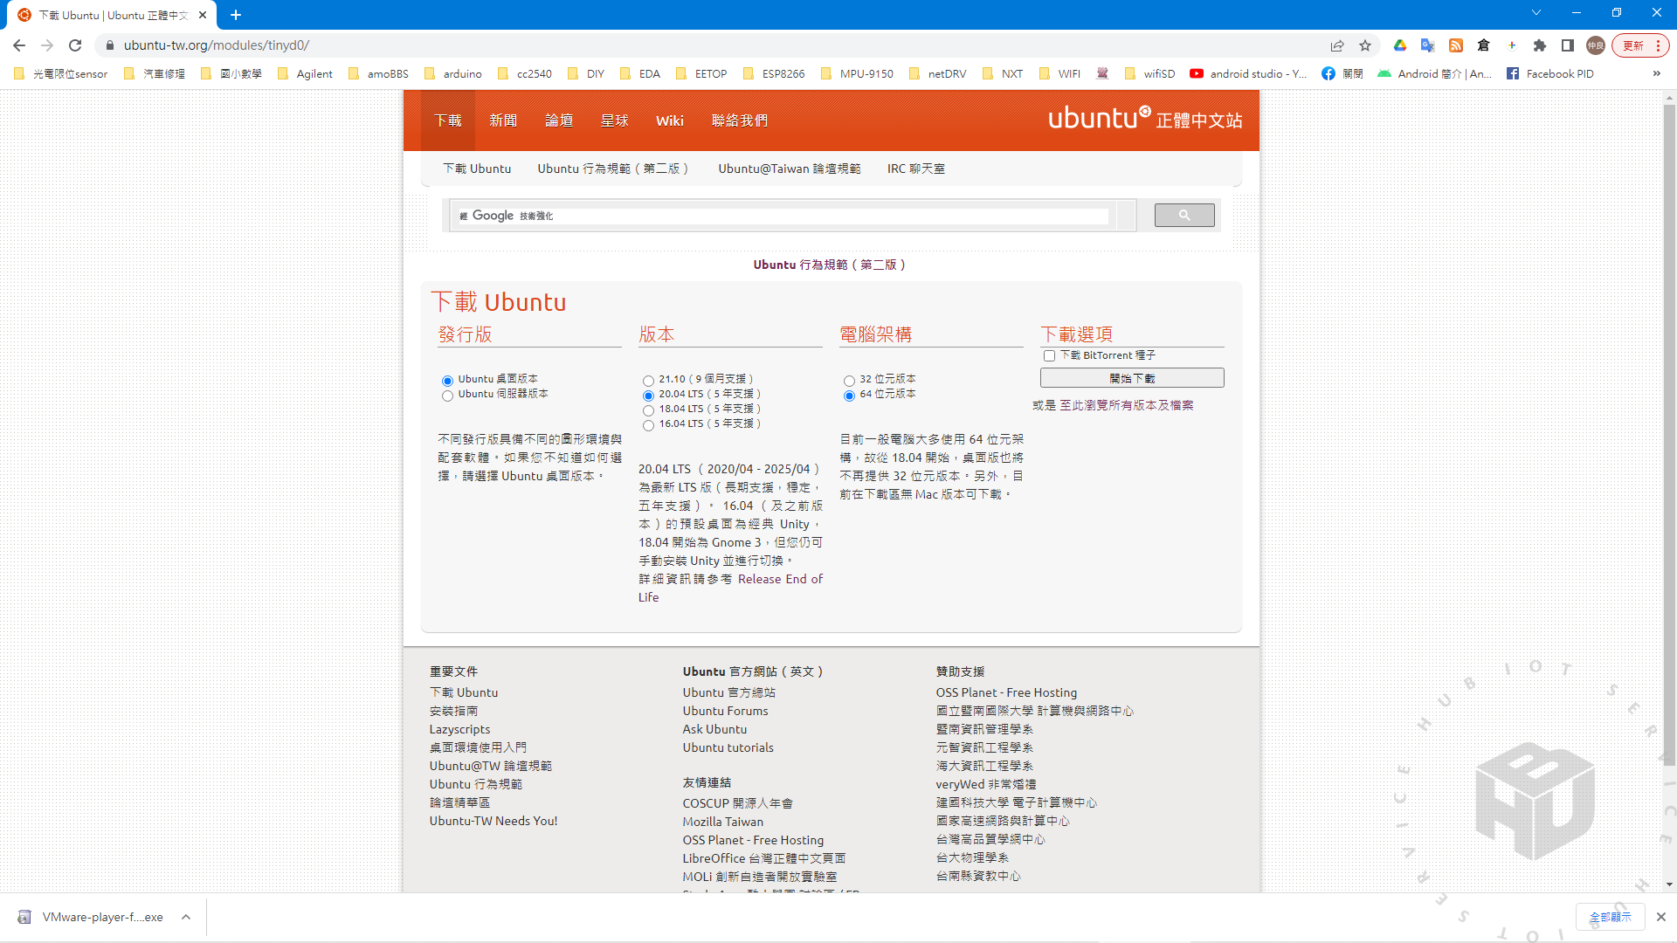Screen dimensions: 1677x943
Task: Open the 論壇 navigation item
Action: pos(559,120)
